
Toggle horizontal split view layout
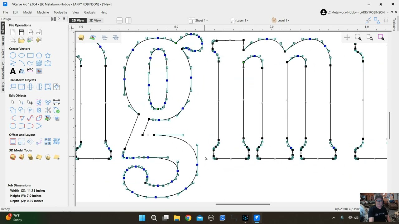point(119,21)
